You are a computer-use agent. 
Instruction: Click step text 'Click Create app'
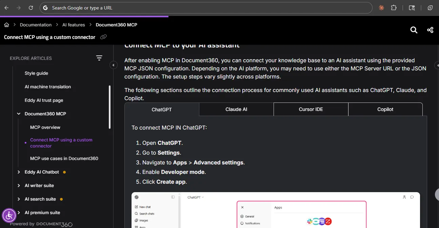[164, 182]
